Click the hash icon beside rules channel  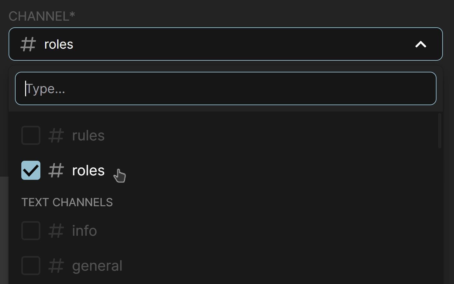[x=56, y=135]
